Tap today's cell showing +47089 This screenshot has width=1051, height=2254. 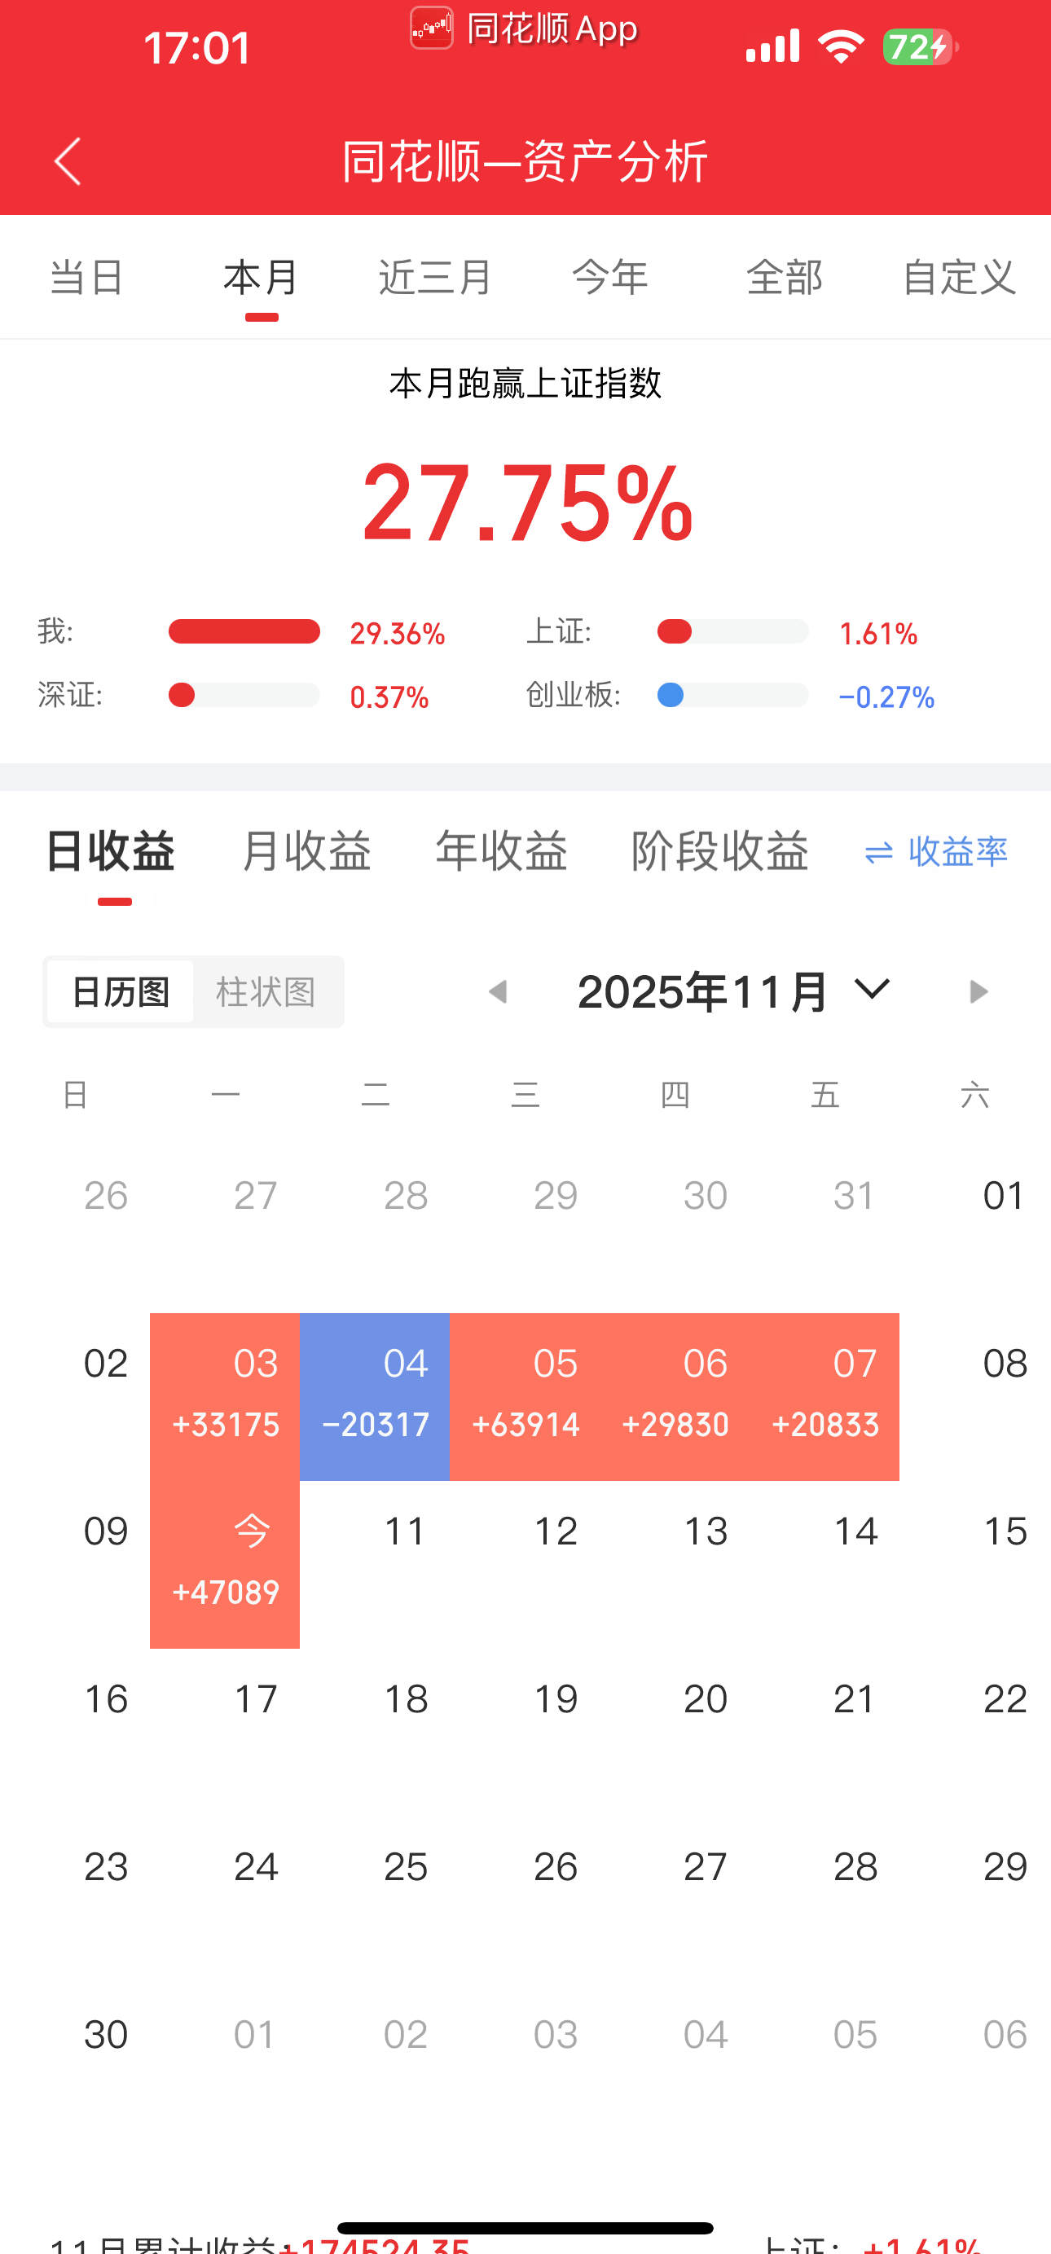225,1565
